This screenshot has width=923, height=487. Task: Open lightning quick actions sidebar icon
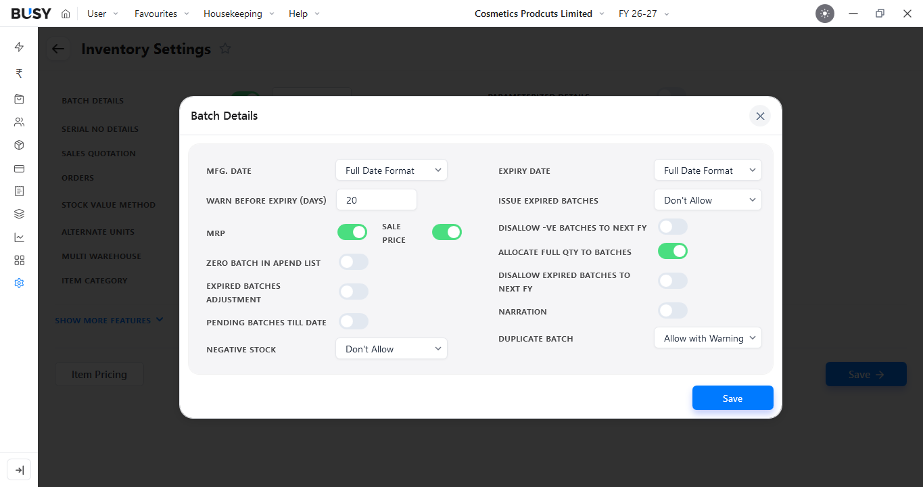tap(19, 47)
